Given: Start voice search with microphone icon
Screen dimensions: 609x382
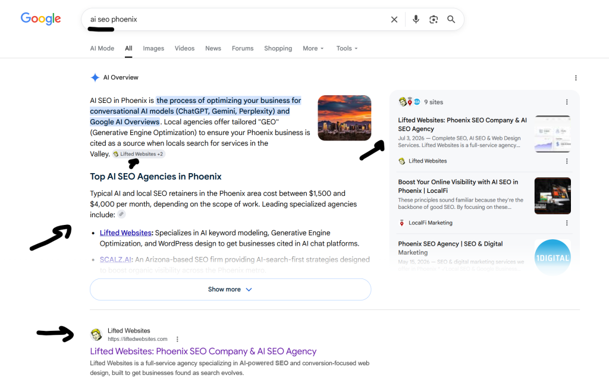Looking at the screenshot, I should (416, 20).
